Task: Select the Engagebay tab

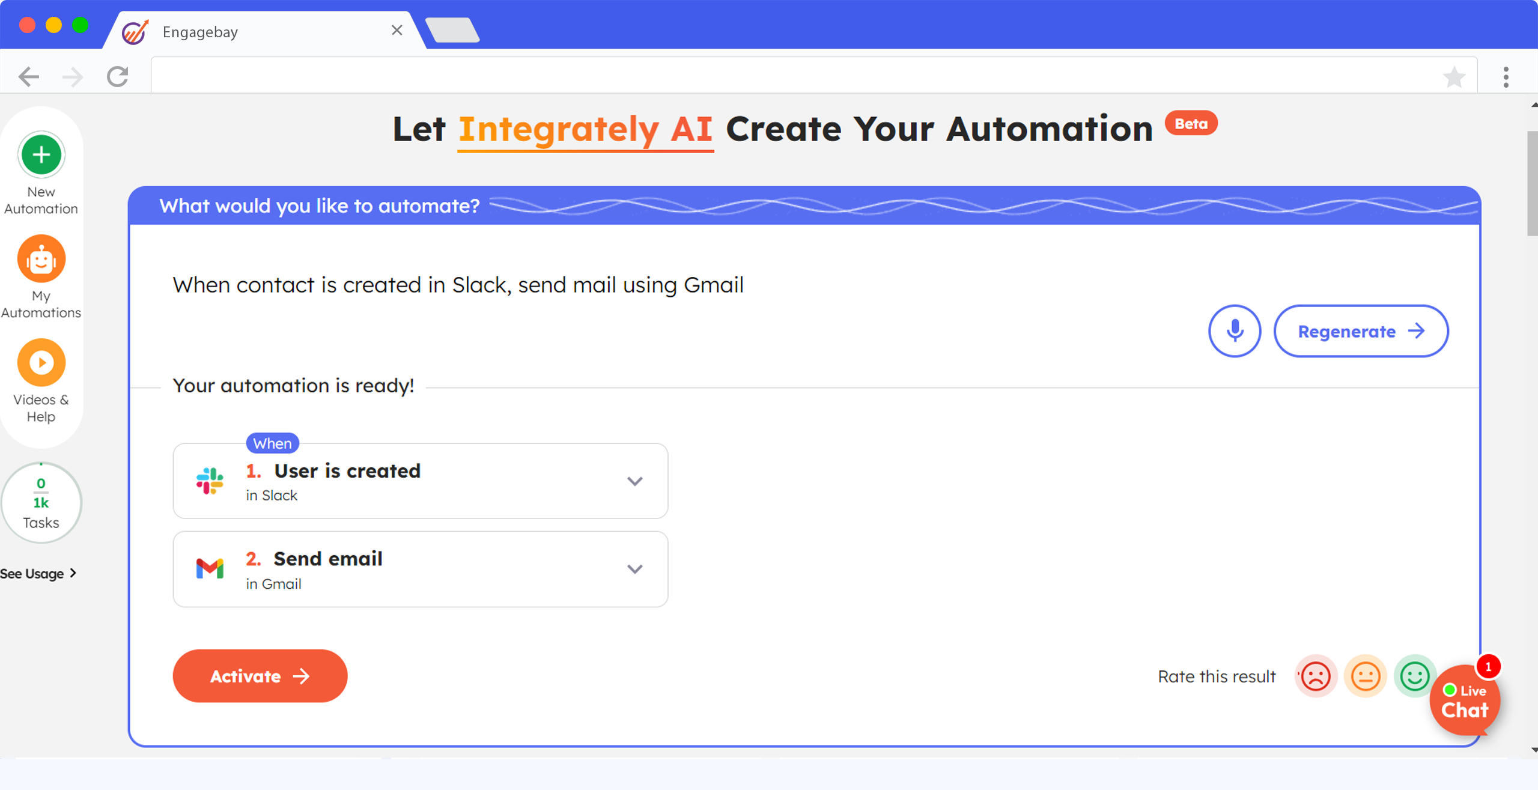Action: click(264, 30)
